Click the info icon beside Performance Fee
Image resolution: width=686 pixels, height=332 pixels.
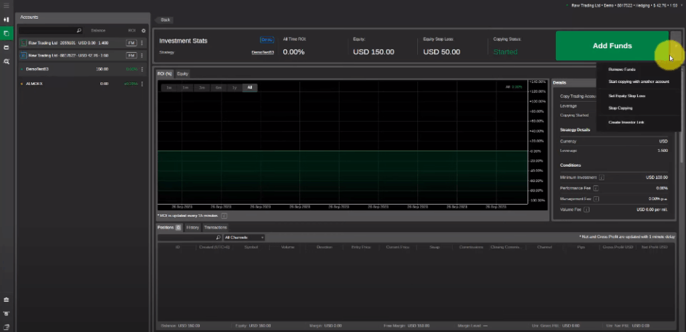click(x=596, y=188)
